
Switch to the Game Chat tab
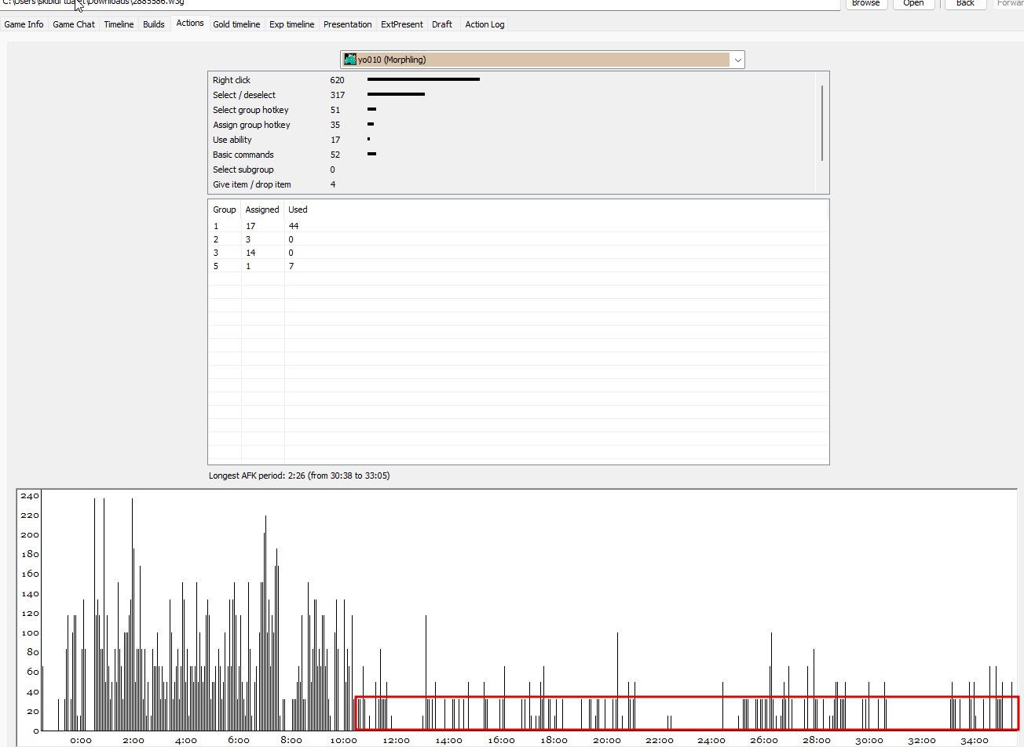[74, 24]
